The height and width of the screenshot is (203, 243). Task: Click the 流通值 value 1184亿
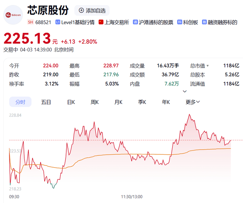(231, 84)
